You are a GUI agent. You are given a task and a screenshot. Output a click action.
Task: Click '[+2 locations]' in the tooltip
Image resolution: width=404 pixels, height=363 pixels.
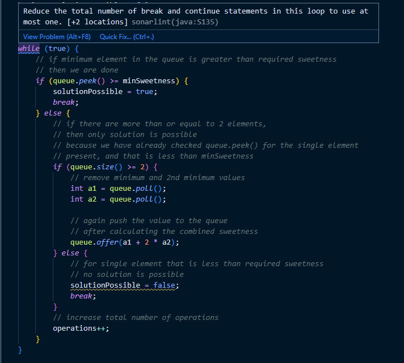pyautogui.click(x=98, y=22)
